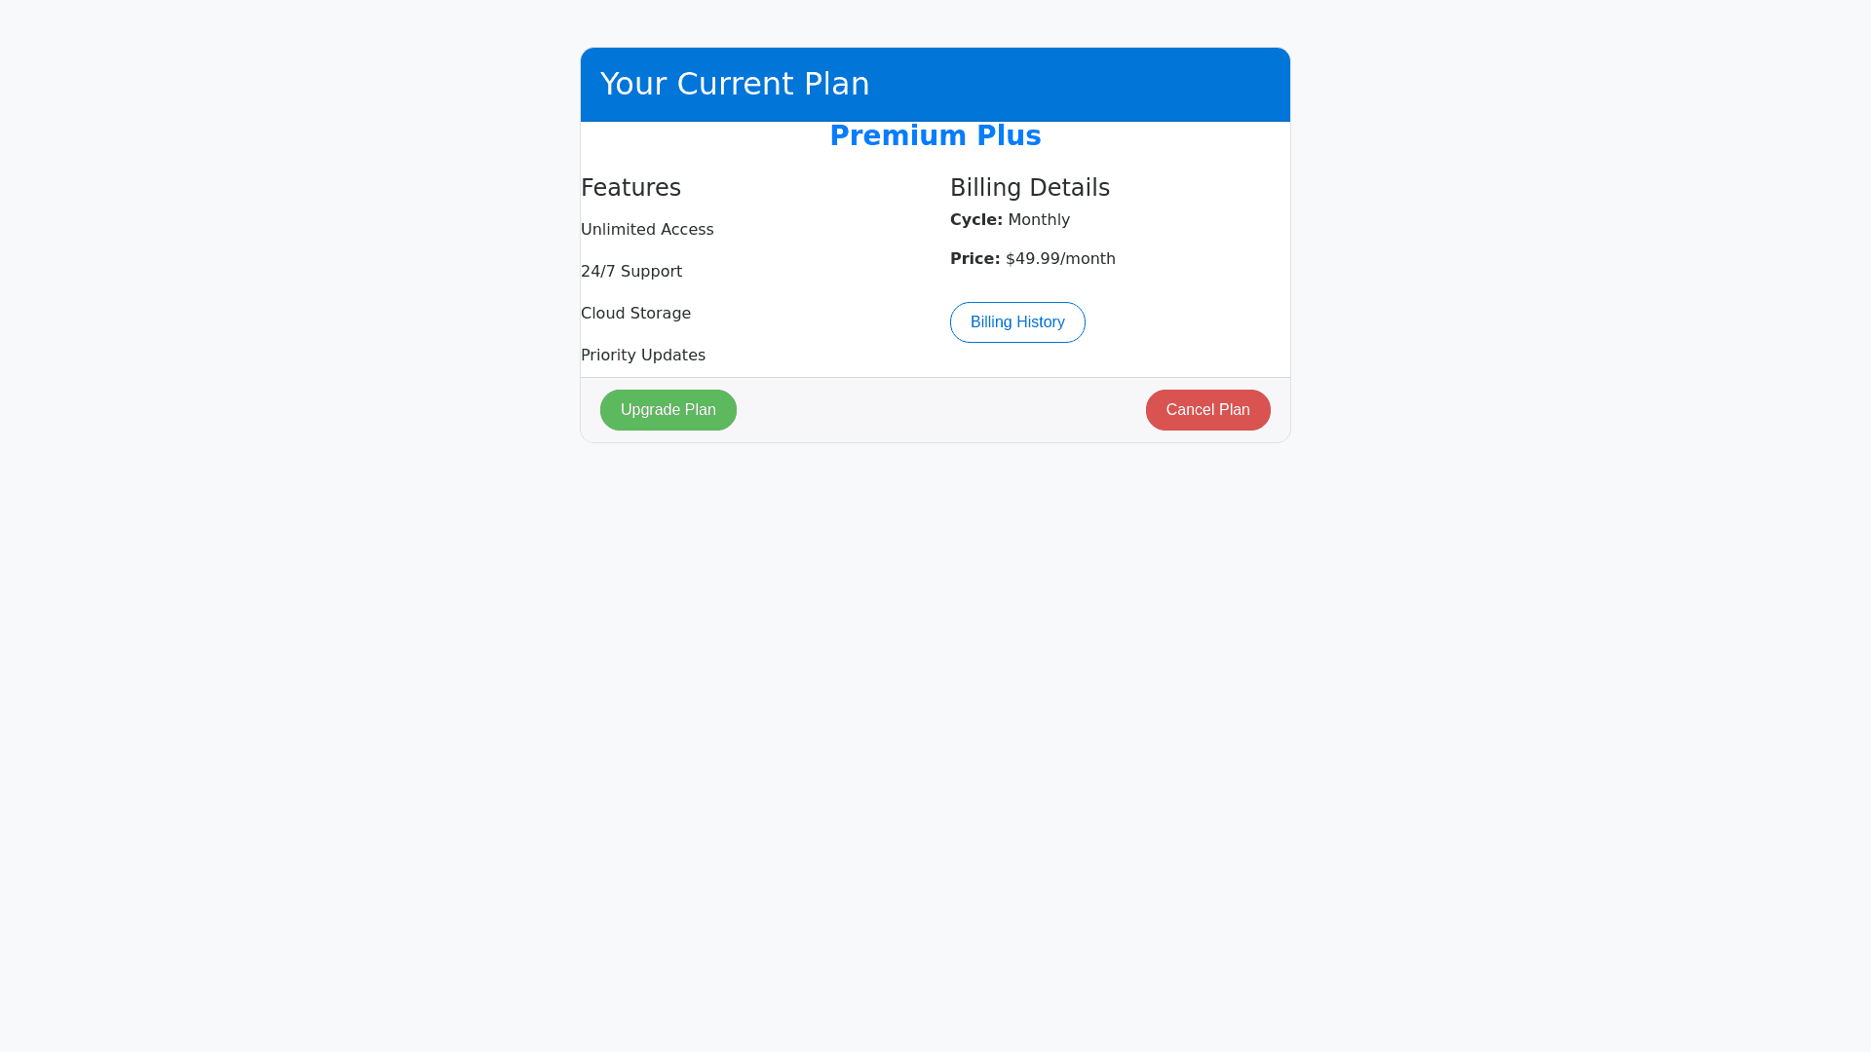Viewport: 1871px width, 1052px height.
Task: Click the Unlimited Access feature
Action: (x=647, y=230)
